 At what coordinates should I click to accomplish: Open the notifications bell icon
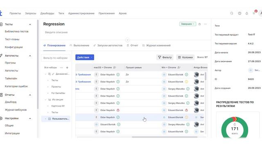tap(247, 13)
